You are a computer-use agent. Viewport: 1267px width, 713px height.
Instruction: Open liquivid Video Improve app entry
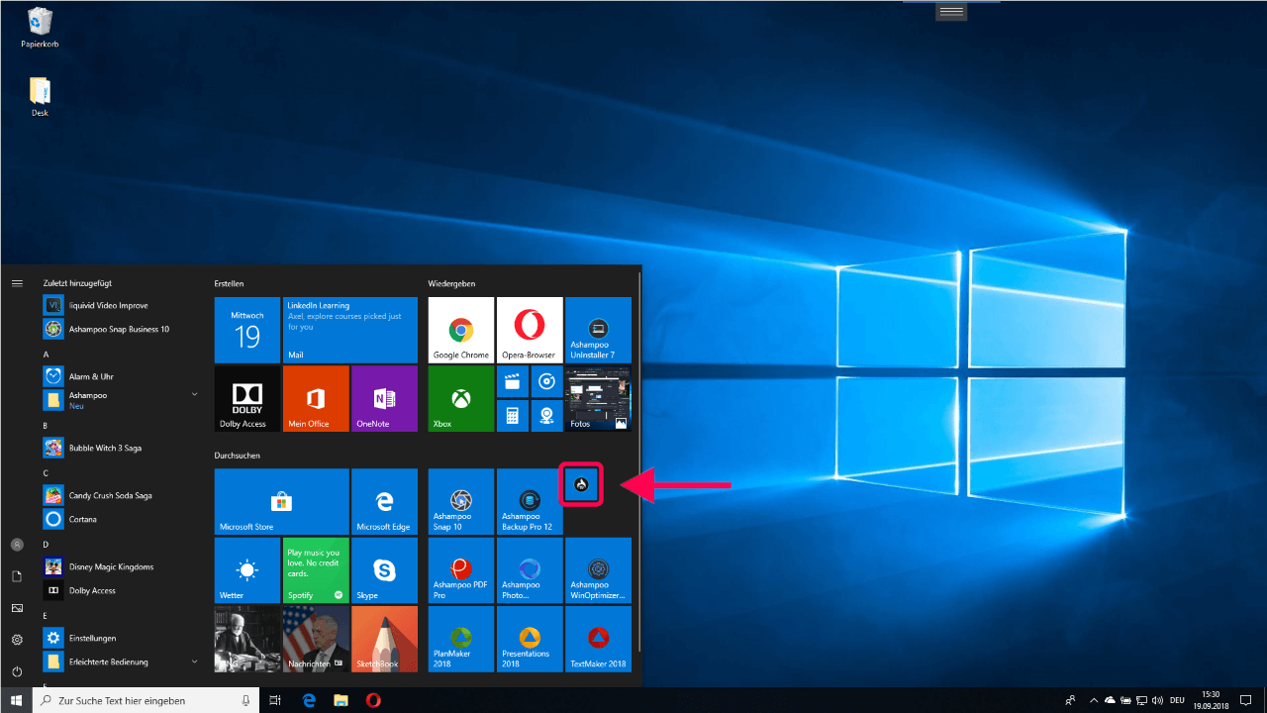coord(123,305)
